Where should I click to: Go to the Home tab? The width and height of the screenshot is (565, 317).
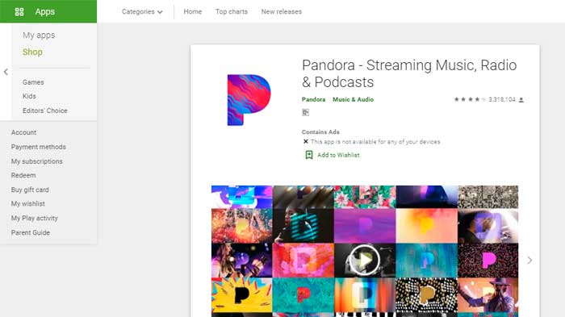click(x=193, y=11)
